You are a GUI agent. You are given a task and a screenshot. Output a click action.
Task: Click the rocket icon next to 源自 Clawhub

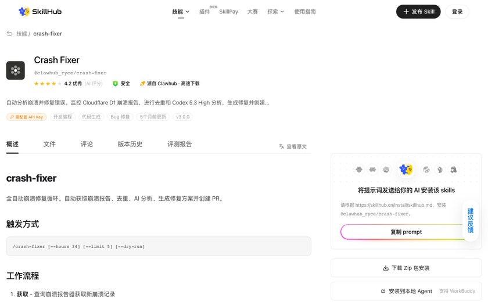pyautogui.click(x=142, y=84)
